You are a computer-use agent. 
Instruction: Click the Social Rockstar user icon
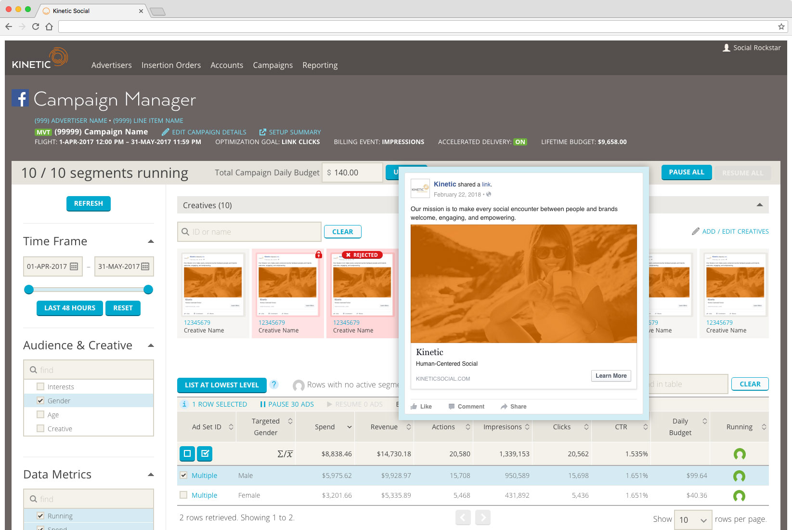pyautogui.click(x=727, y=48)
